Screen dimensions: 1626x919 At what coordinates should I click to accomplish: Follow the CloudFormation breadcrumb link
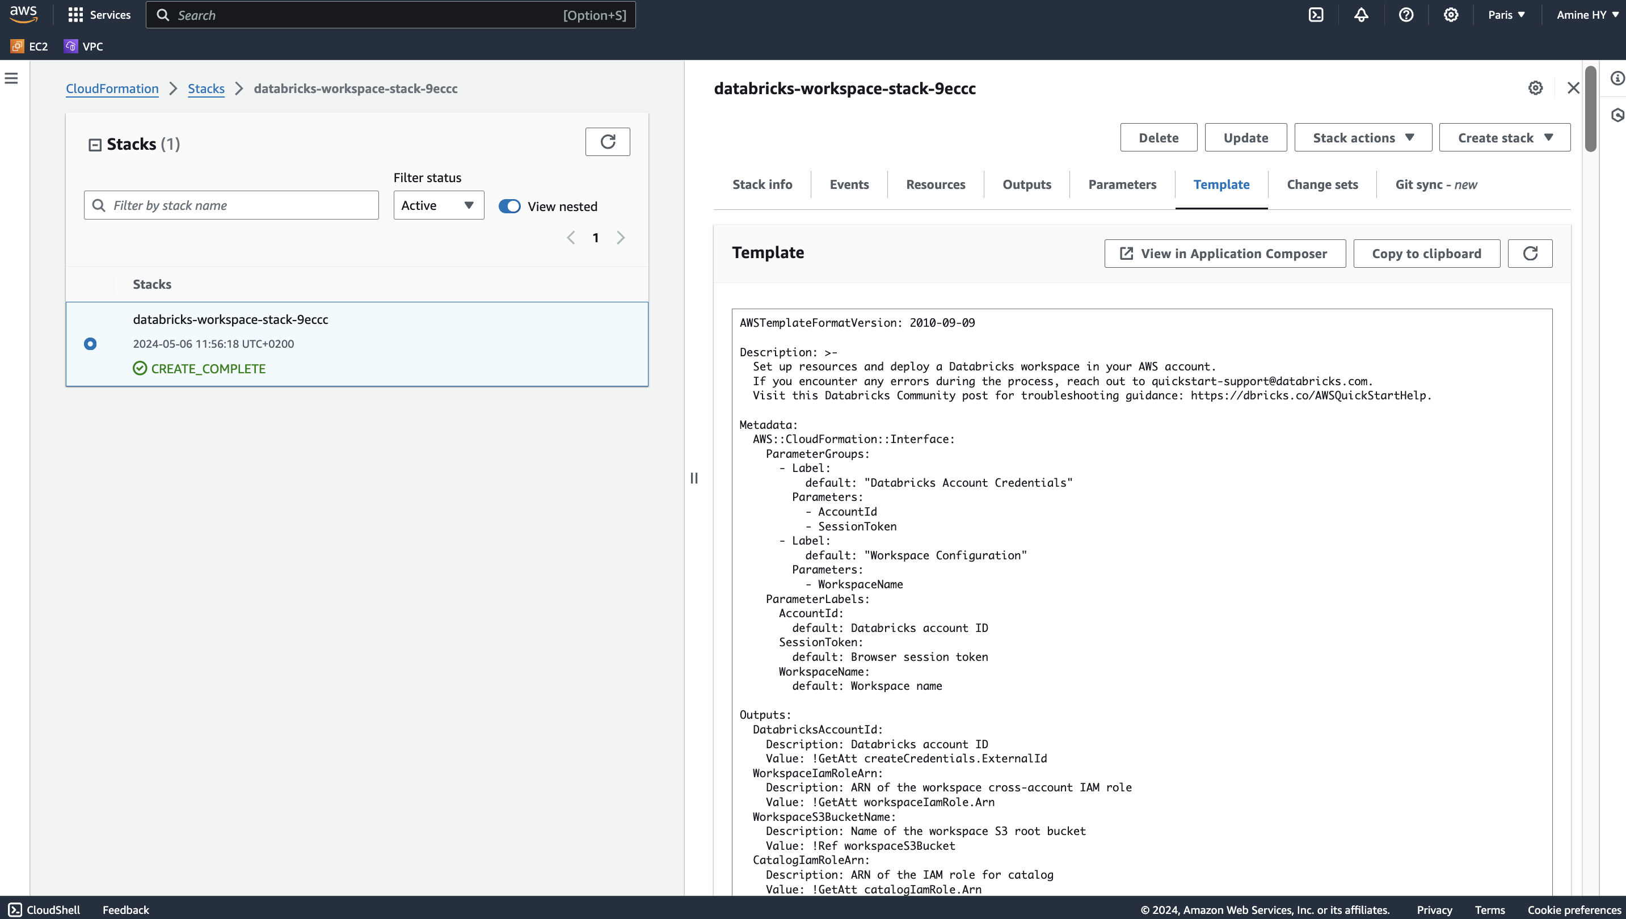112,88
